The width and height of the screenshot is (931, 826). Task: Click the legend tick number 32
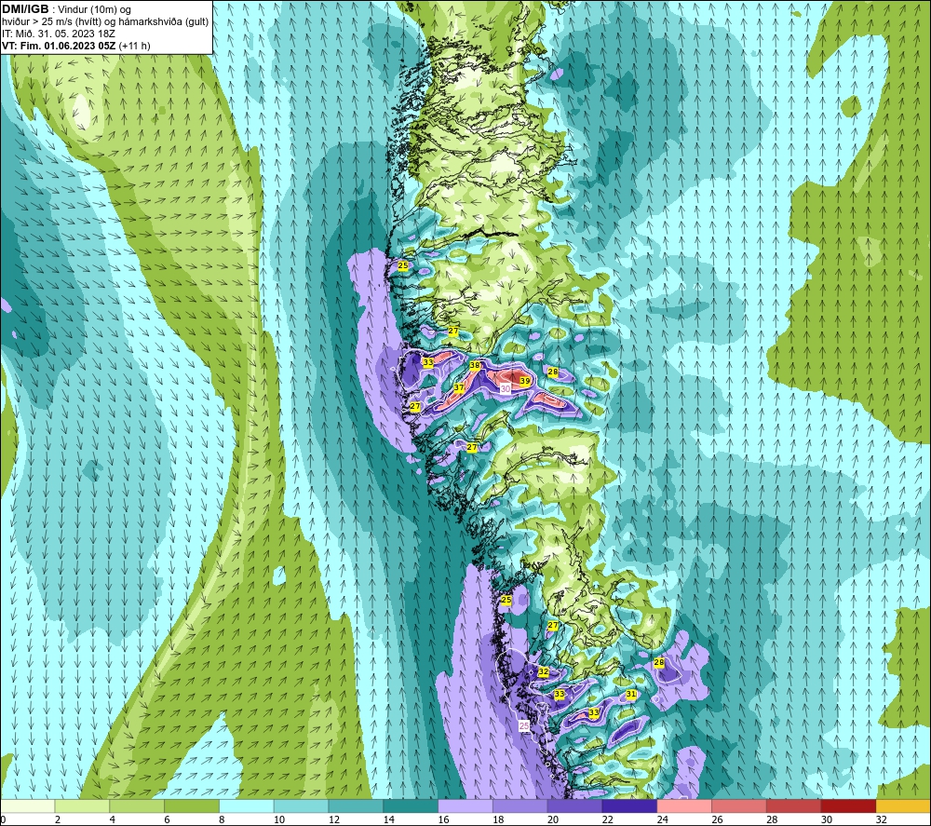[882, 820]
